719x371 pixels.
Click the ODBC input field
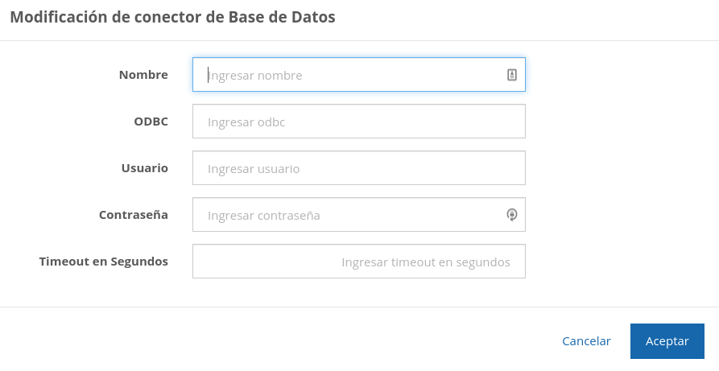[358, 122]
